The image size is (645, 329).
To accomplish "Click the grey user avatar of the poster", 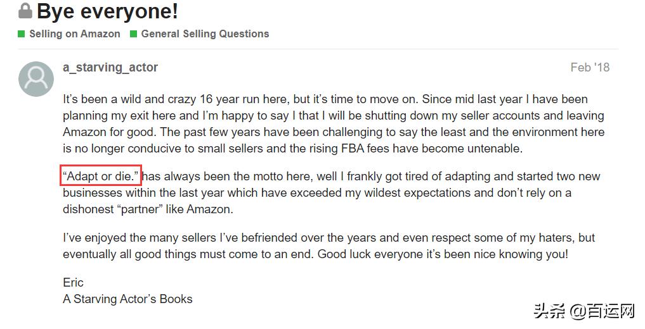I will 36,79.
